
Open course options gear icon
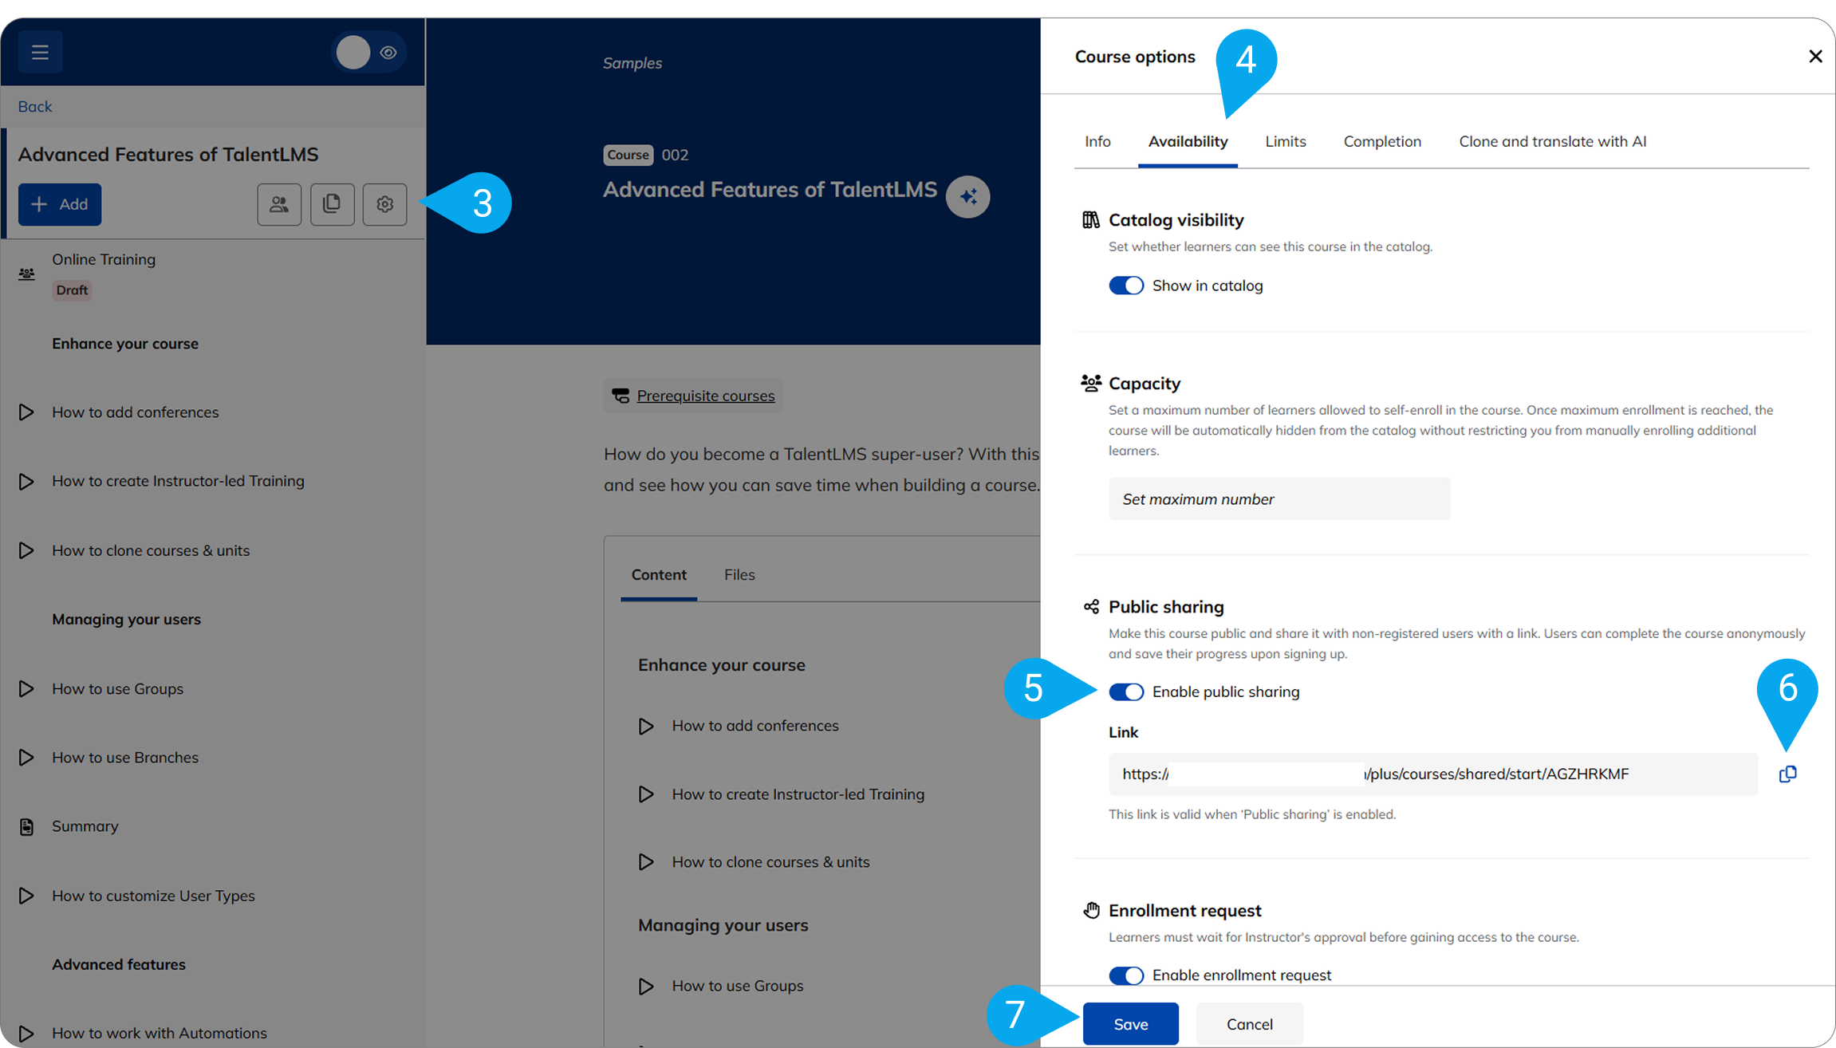pos(384,204)
